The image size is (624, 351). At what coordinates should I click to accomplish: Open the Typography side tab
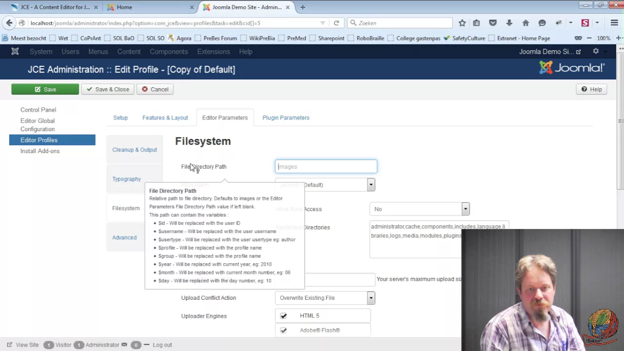(127, 179)
